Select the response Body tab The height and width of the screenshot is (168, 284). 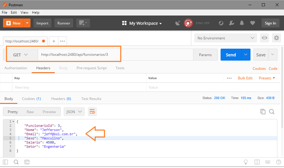tap(9, 99)
